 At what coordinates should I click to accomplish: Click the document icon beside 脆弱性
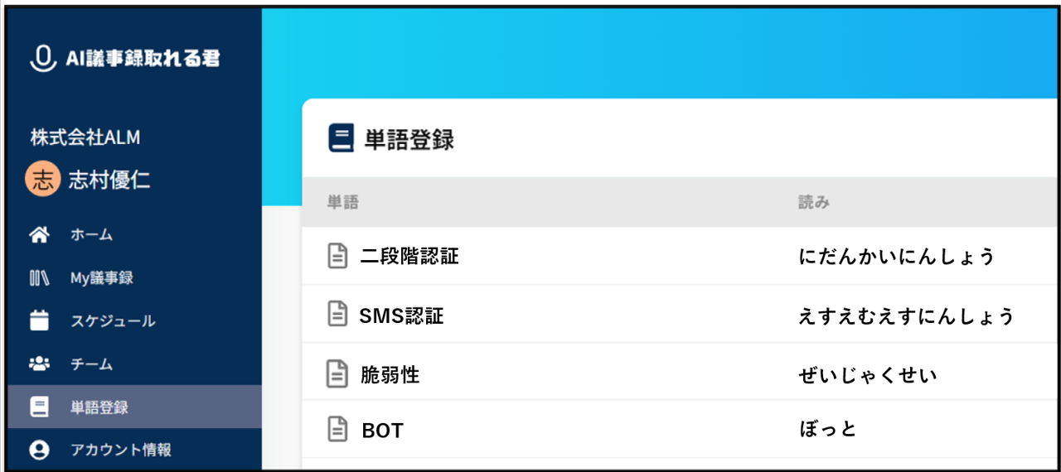(x=337, y=375)
